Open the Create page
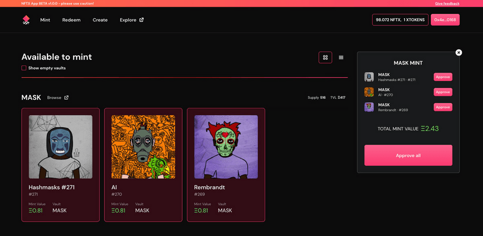Viewport: 483px width, 236px height. (100, 20)
